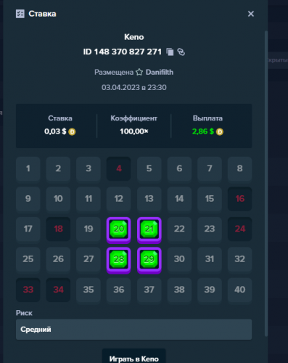Screen dimensions: 288x363
Task: Click keno number 33 in red
Action: tap(28, 290)
